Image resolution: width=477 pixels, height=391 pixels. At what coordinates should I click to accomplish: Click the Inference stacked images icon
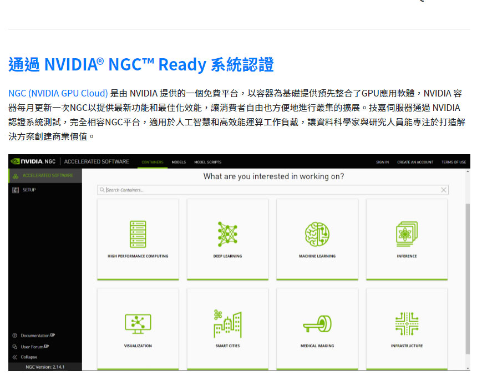click(x=407, y=234)
